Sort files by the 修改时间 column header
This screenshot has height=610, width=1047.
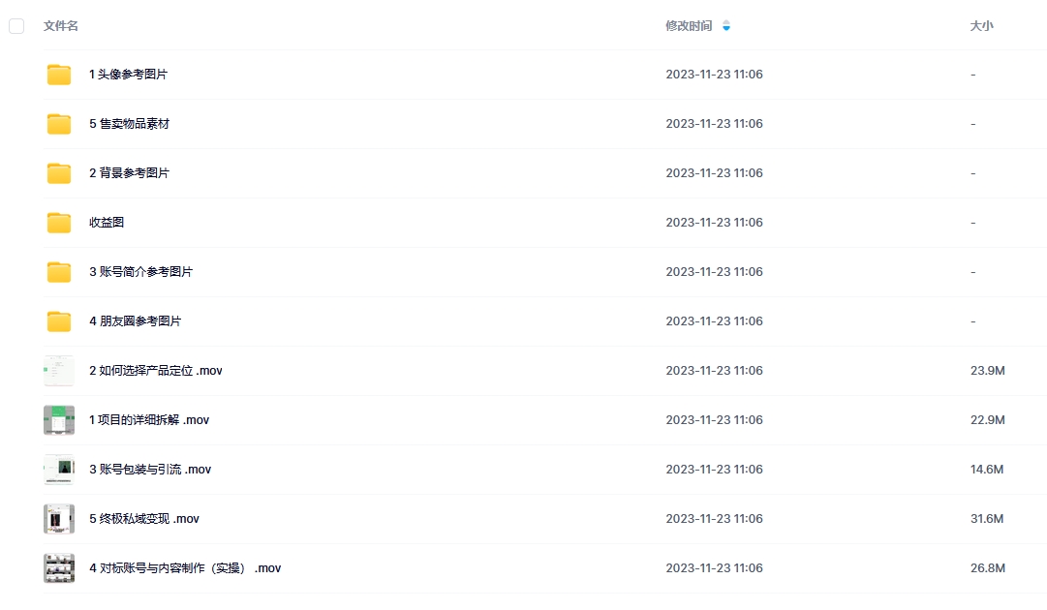689,26
